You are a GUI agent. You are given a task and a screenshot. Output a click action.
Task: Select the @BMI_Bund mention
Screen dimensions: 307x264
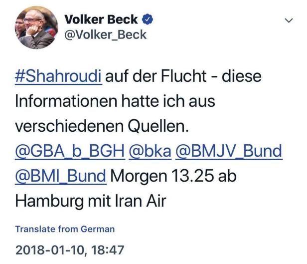[x=61, y=175]
